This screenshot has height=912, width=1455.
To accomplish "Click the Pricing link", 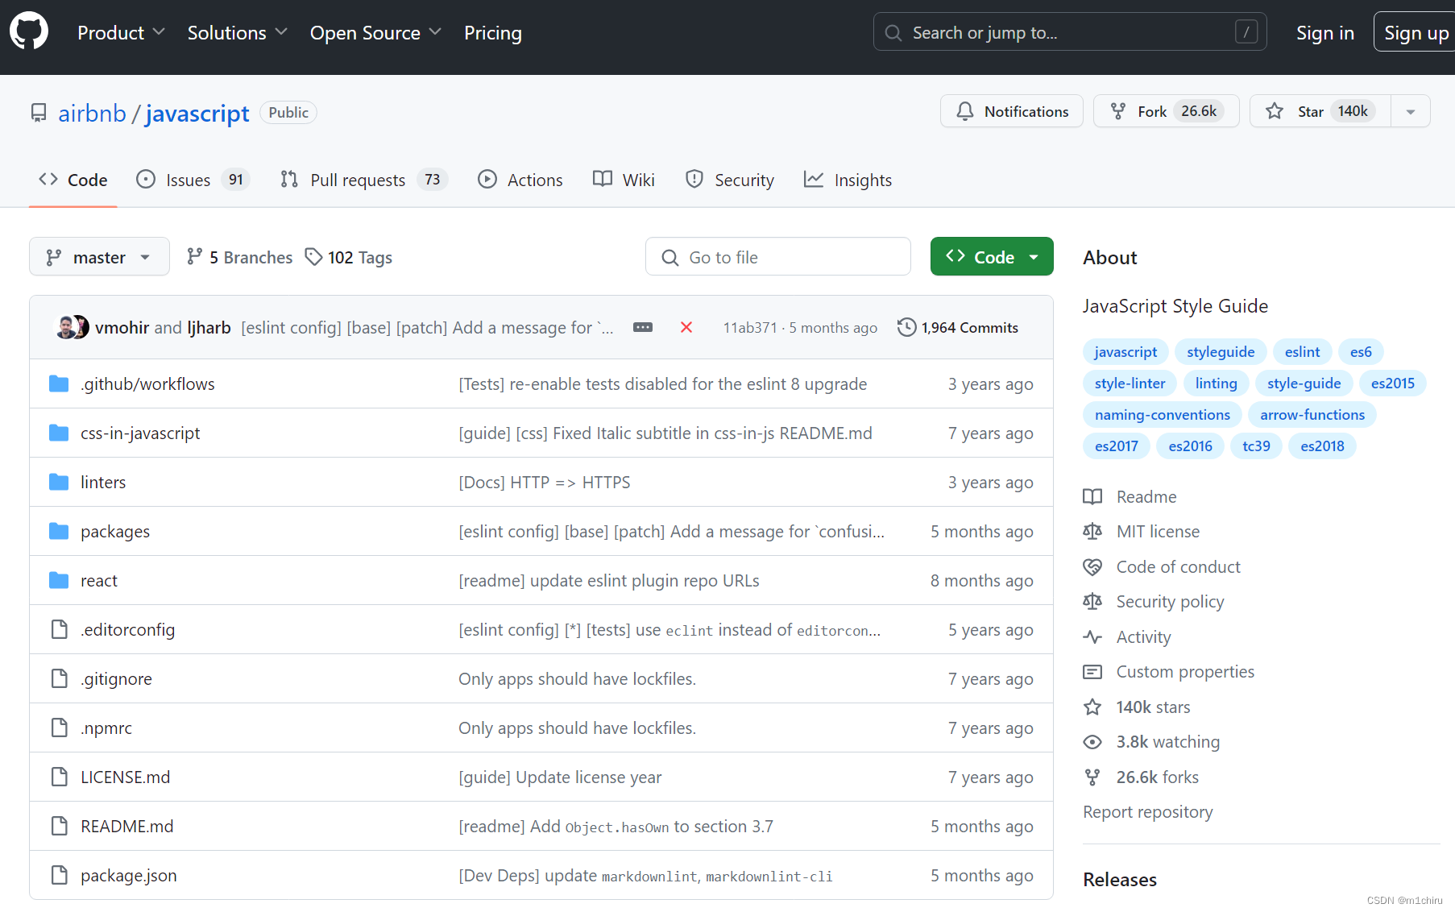I will click(x=493, y=32).
